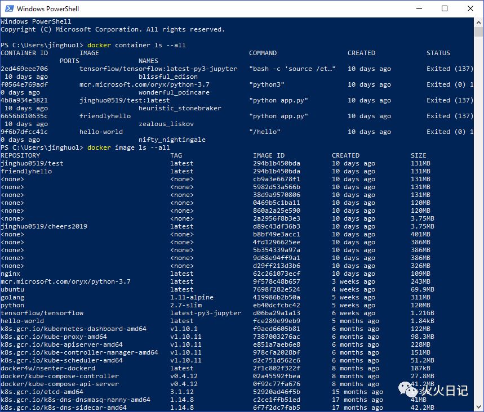Click image ID 62c261073ecf
The image size is (484, 412).
tap(277, 274)
